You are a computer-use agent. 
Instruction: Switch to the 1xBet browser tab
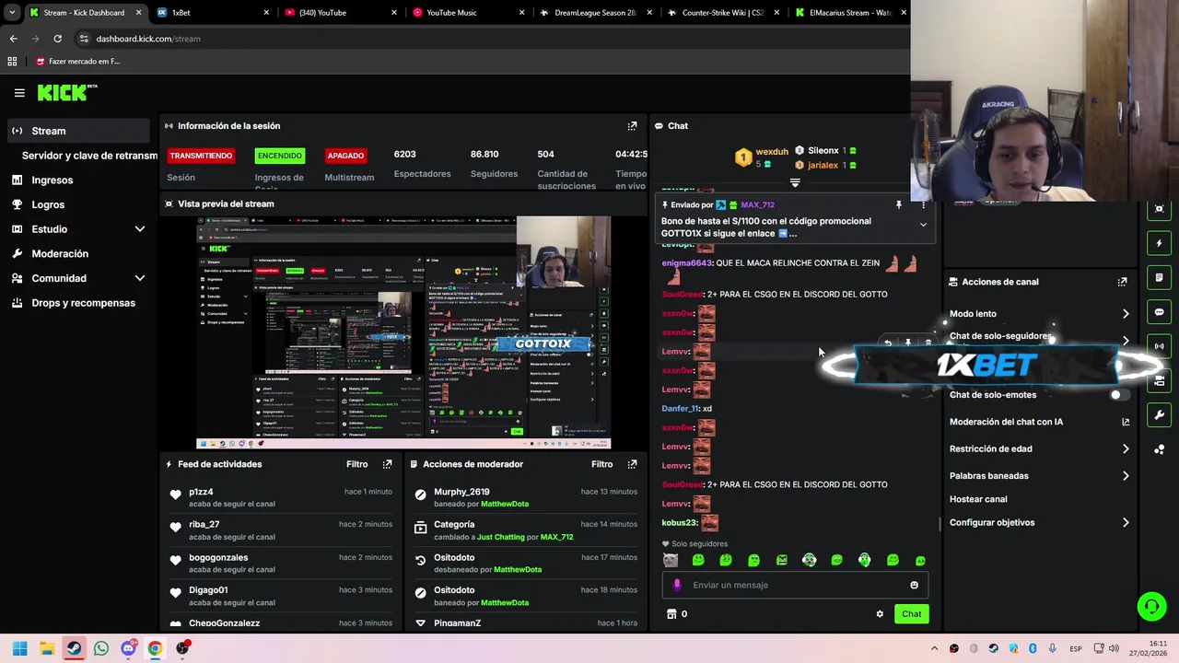pos(213,13)
